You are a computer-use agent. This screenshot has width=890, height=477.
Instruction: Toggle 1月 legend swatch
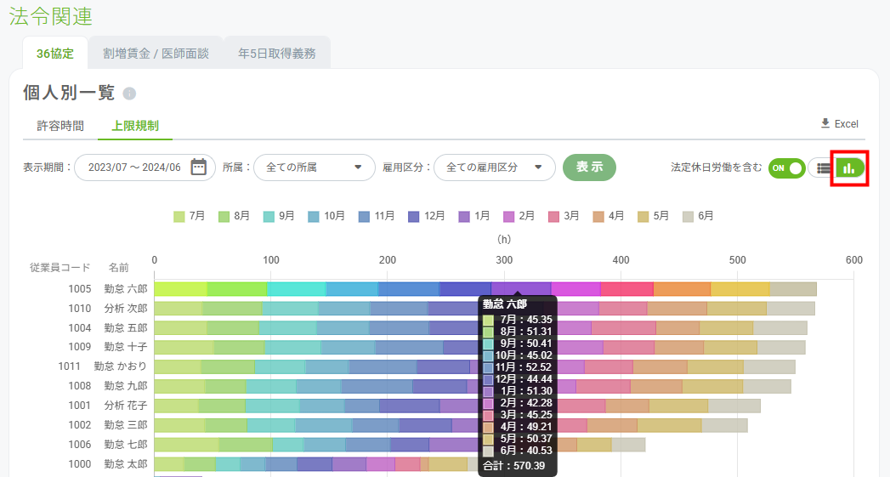point(464,216)
